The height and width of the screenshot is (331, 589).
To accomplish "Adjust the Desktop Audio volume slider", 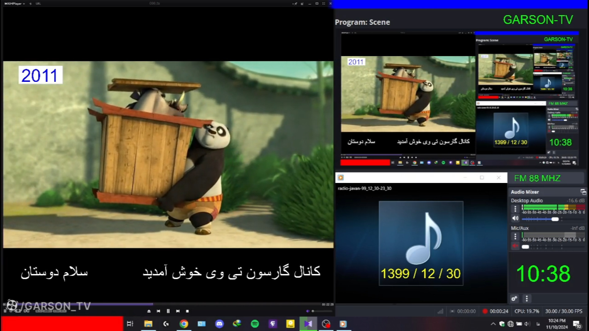I will pos(555,219).
